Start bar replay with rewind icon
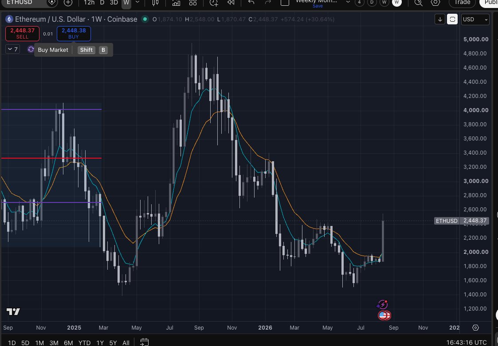Viewport: 498px width, 346px height. 231,3
